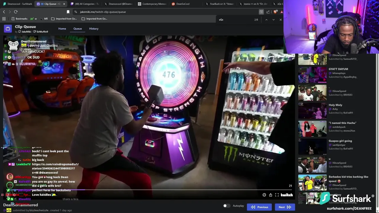The width and height of the screenshot is (379, 213).
Task: Open the first Imported from Go... bookmark folder
Action: point(64,19)
